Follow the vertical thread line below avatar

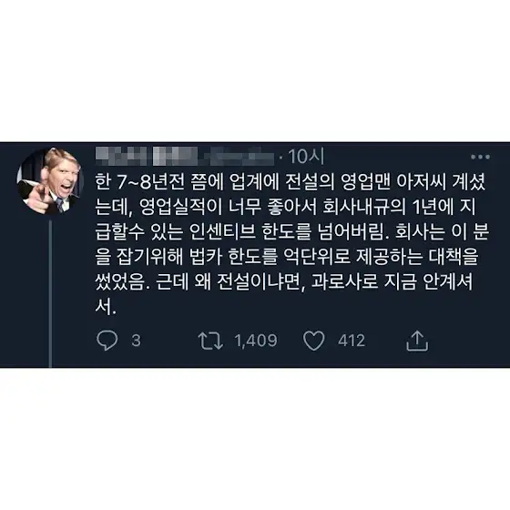(x=50, y=293)
